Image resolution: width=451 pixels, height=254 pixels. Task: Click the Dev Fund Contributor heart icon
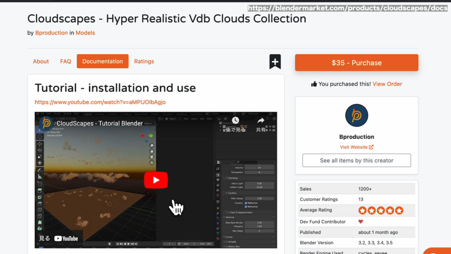click(361, 221)
